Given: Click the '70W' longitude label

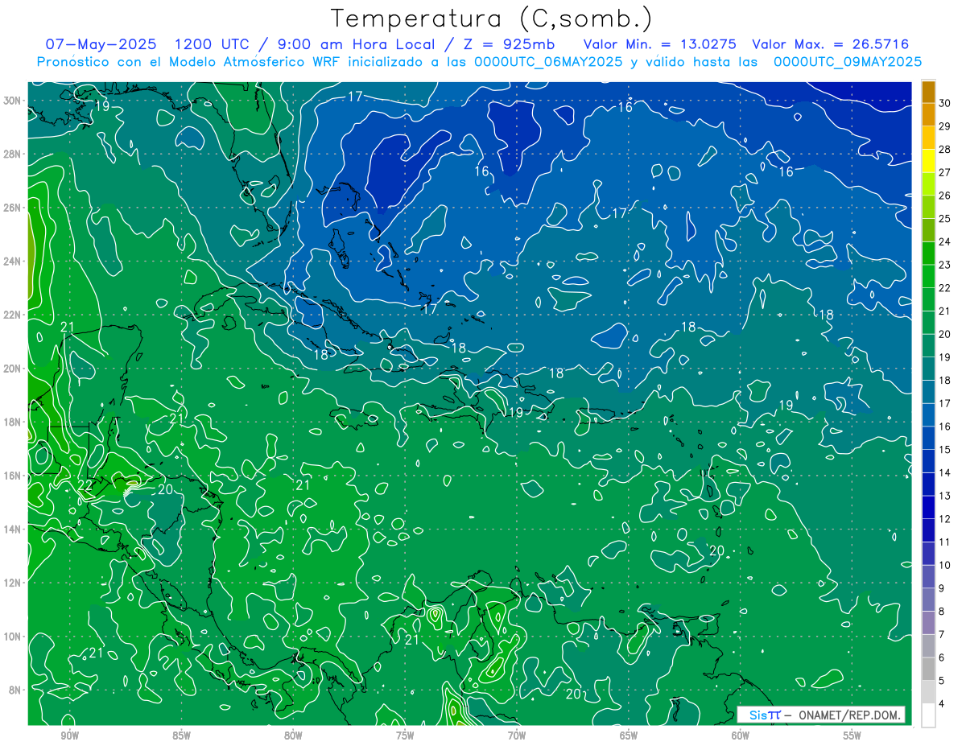Looking at the screenshot, I should click(517, 736).
